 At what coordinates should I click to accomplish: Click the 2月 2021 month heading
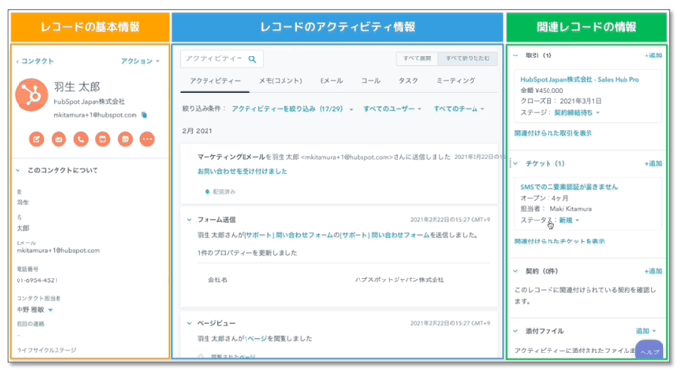coord(198,131)
